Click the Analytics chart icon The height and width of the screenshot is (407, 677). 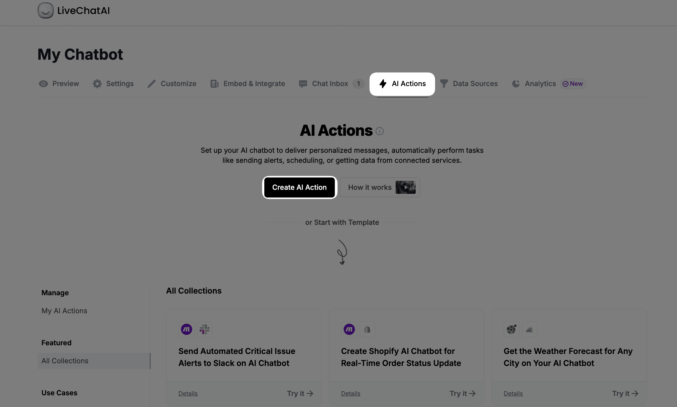pyautogui.click(x=516, y=83)
